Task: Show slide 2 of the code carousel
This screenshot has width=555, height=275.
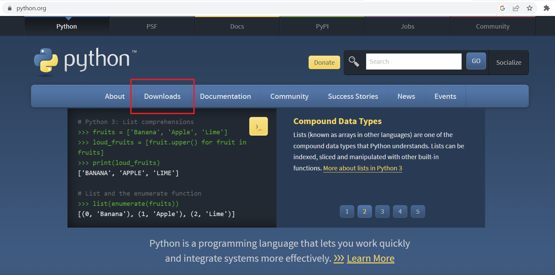Action: [365, 212]
